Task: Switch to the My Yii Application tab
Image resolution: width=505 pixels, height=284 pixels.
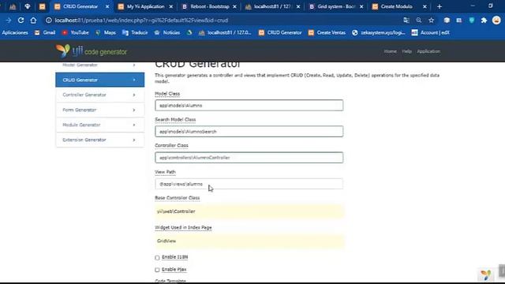Action: tap(145, 6)
